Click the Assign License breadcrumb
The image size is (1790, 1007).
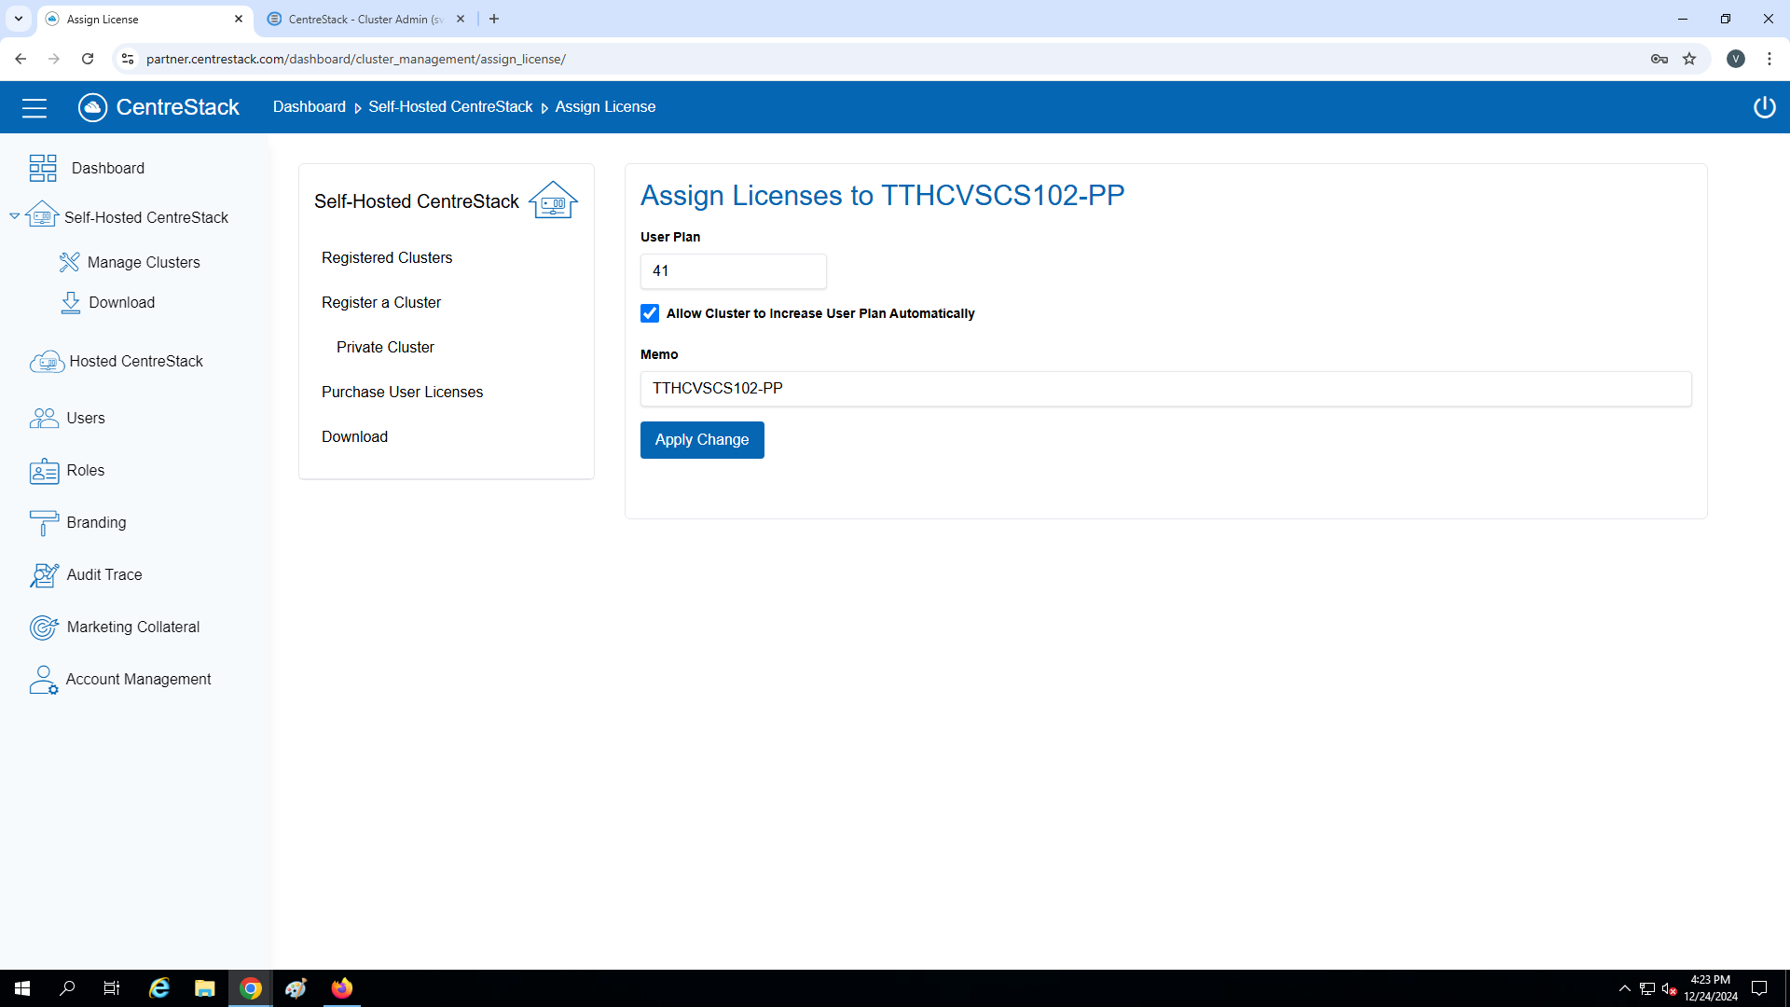pyautogui.click(x=605, y=107)
